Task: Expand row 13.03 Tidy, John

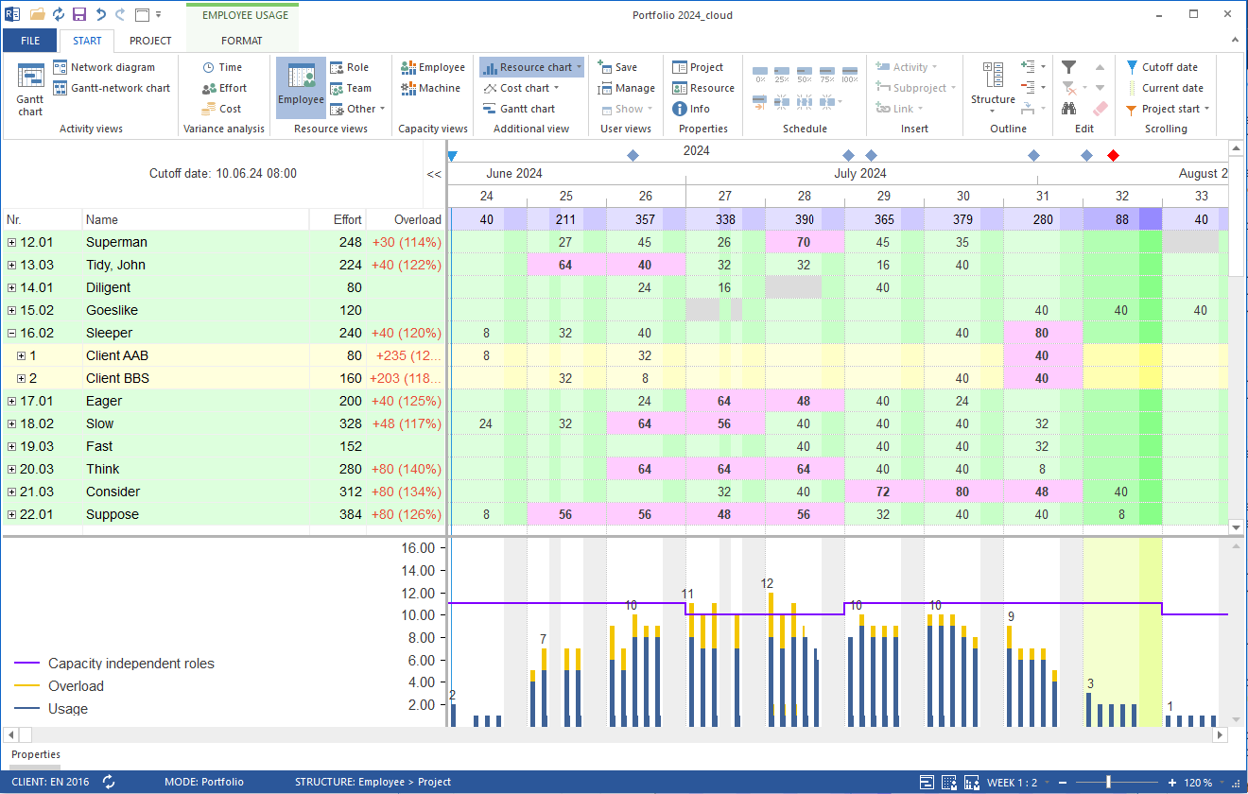Action: pos(11,265)
